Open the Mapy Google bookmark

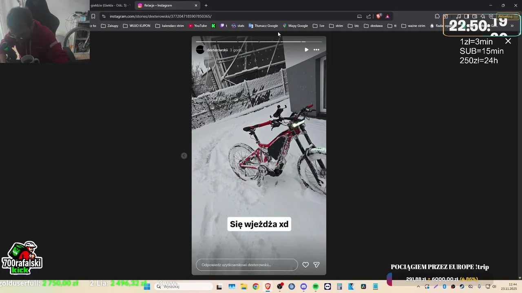(295, 26)
